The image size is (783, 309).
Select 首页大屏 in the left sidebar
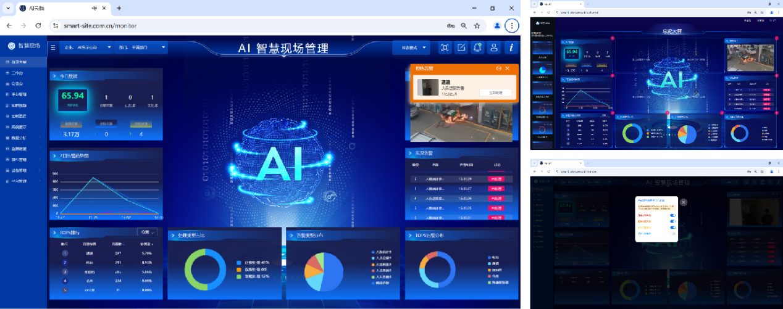(x=19, y=62)
